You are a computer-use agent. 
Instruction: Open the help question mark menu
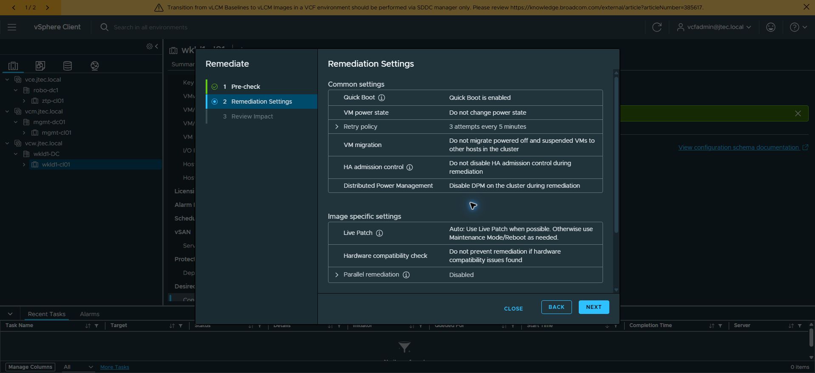[798, 27]
